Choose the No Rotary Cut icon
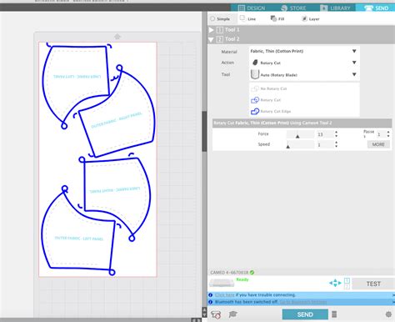The image size is (395, 322). (255, 88)
